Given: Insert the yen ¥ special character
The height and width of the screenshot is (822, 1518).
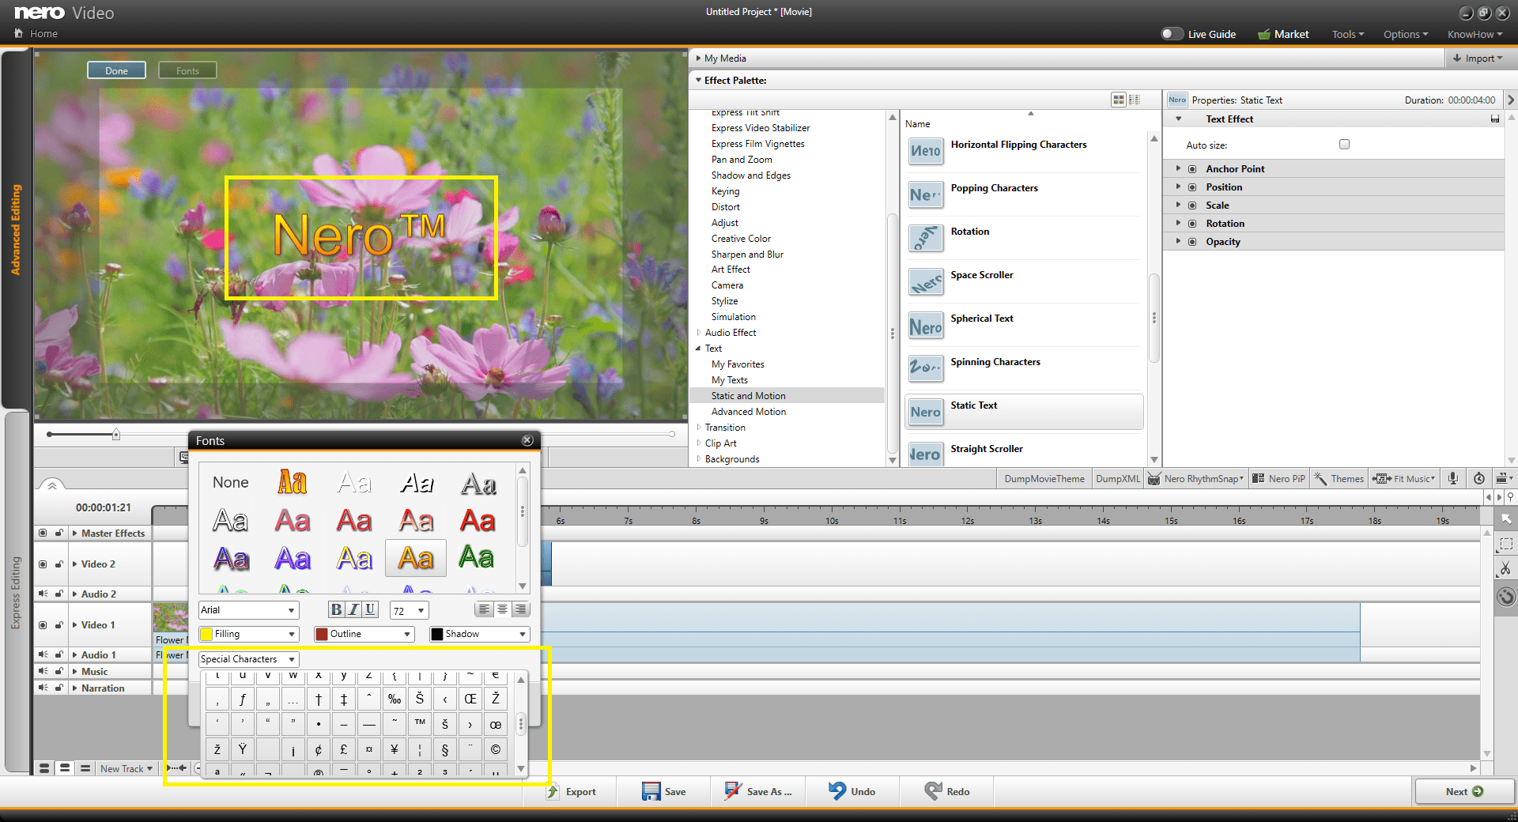Looking at the screenshot, I should (x=395, y=749).
